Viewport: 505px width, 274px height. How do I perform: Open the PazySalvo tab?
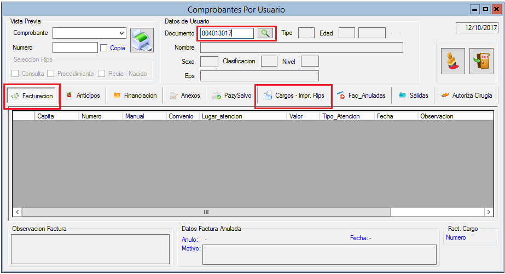click(231, 96)
